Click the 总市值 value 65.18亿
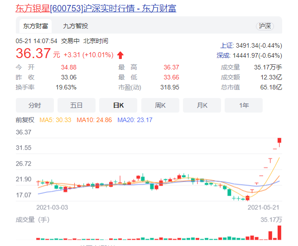The width and height of the screenshot is (298, 246). [271, 88]
